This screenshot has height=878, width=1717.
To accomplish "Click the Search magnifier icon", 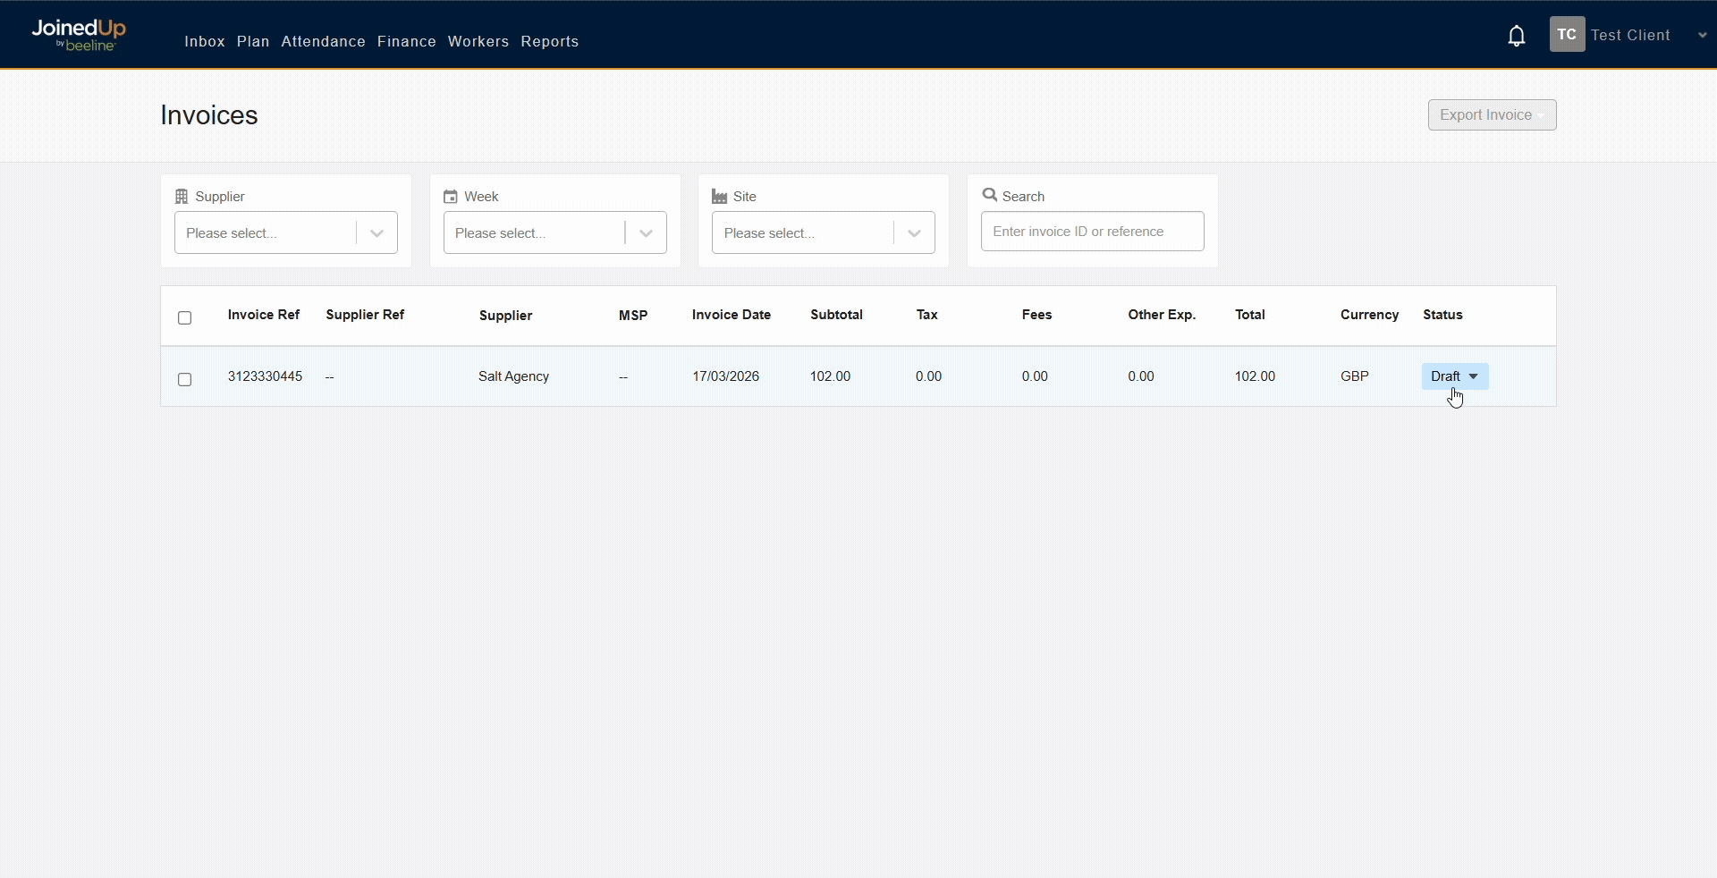I will (x=989, y=195).
